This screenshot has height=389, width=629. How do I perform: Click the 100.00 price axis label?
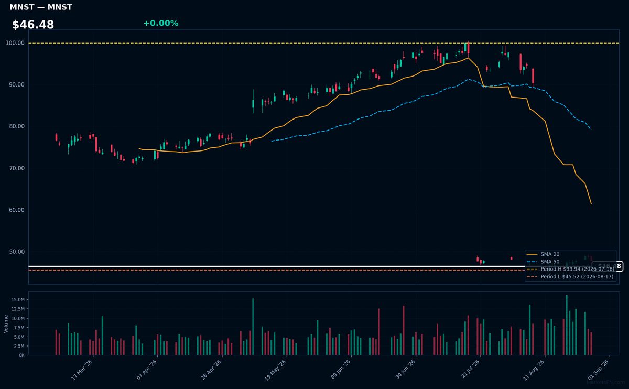click(15, 43)
